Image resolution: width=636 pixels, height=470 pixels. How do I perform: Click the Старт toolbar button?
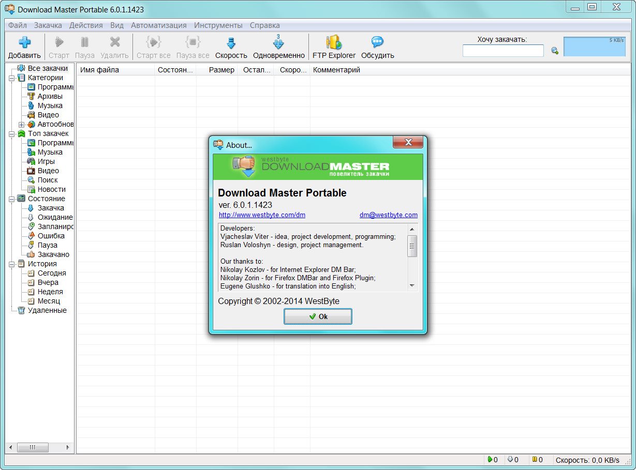58,48
